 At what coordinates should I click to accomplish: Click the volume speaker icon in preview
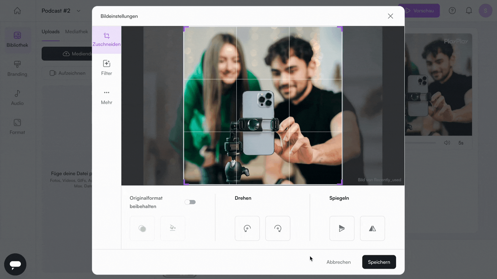(447, 143)
